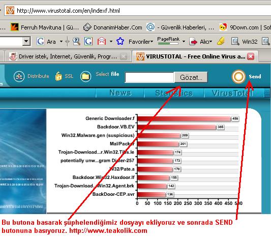Open the Alıcı dropdown menu

pyautogui.click(x=206, y=42)
